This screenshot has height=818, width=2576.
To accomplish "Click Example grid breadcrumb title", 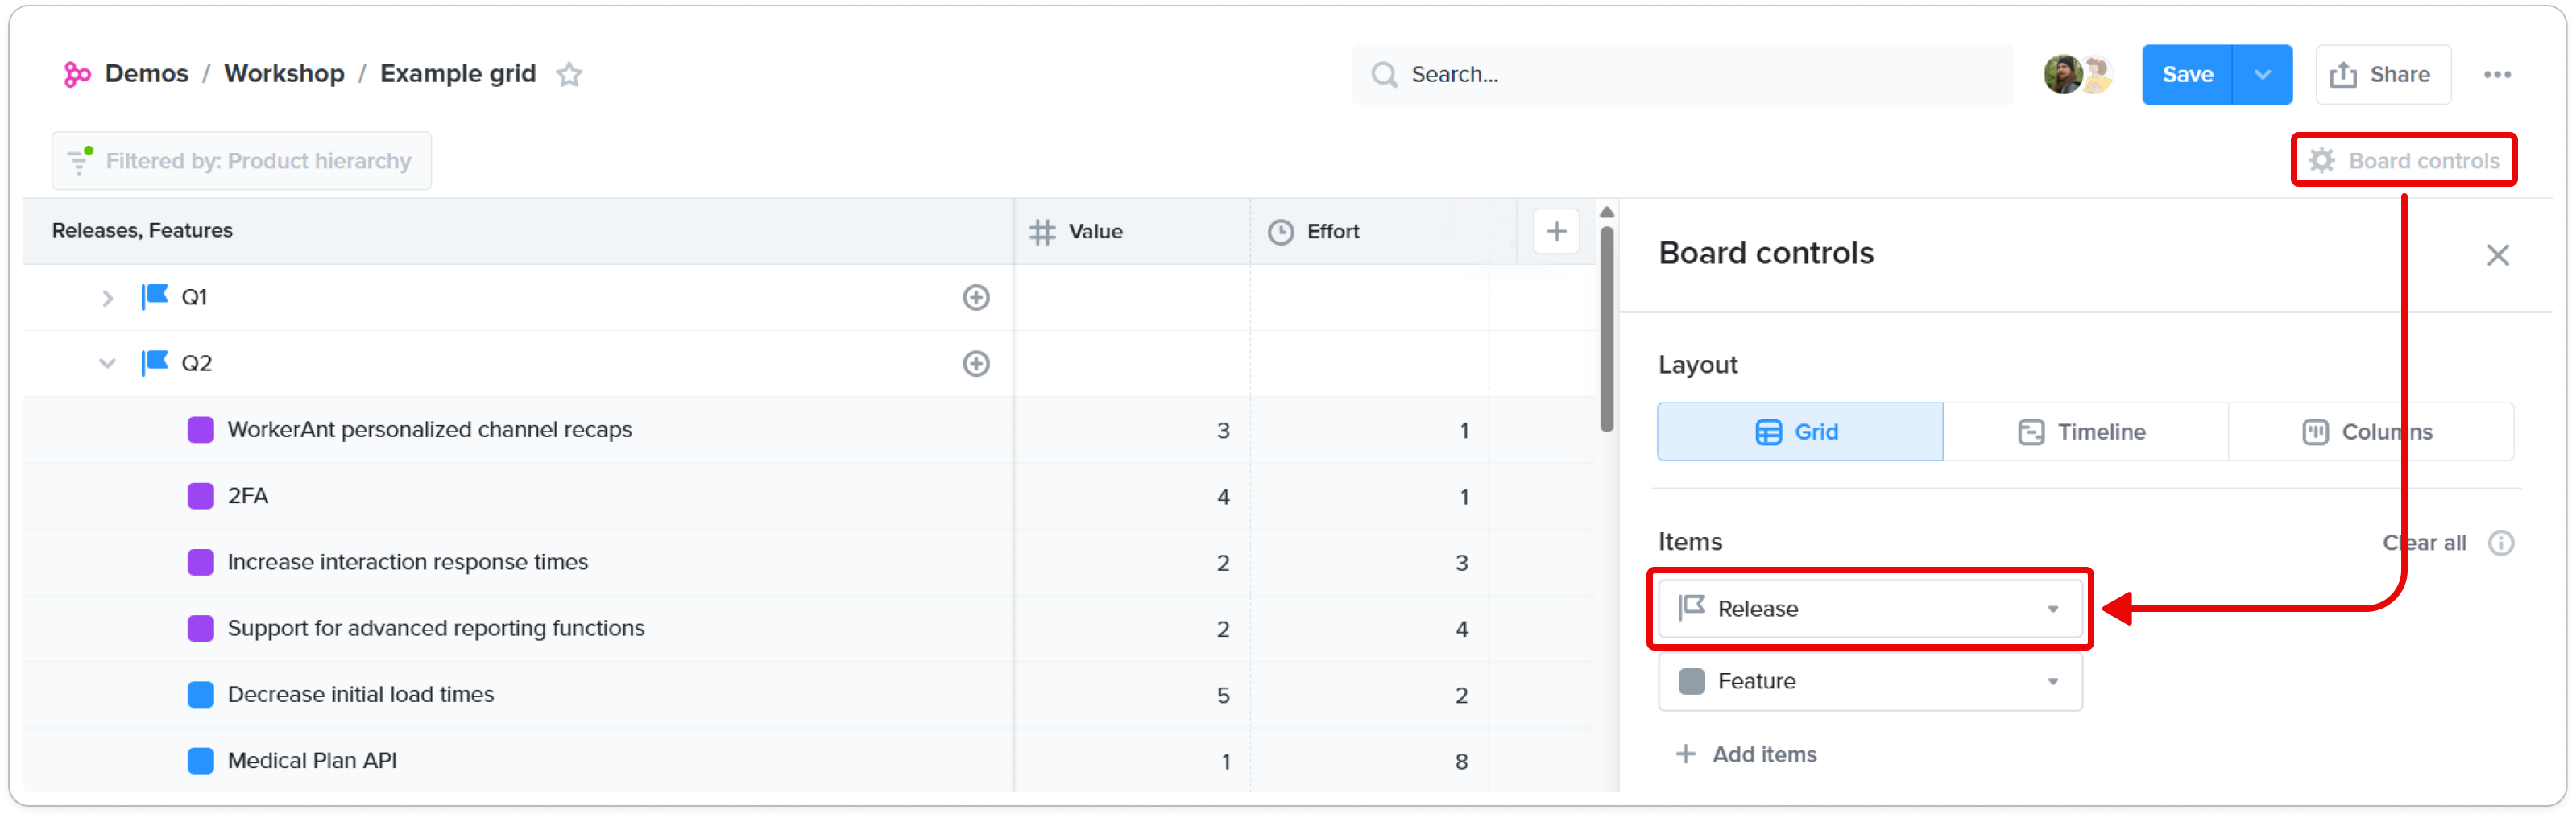I will coord(458,74).
